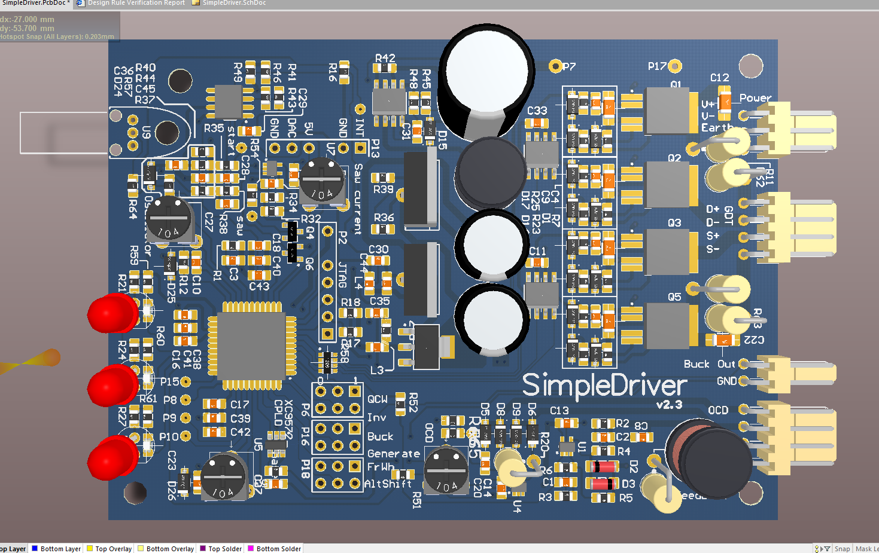Click the Snap button in status bar
Viewport: 879px width, 553px height.
point(842,549)
